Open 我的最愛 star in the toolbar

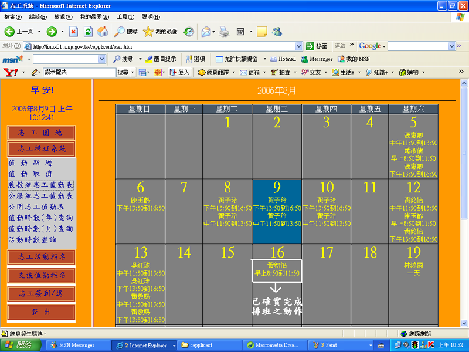pyautogui.click(x=148, y=32)
